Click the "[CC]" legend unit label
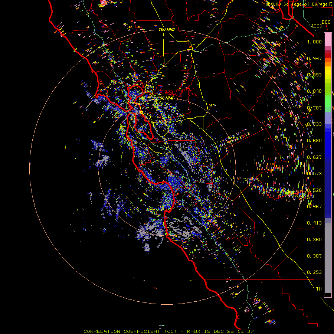Screen dimensions: 334x334 (317, 26)
